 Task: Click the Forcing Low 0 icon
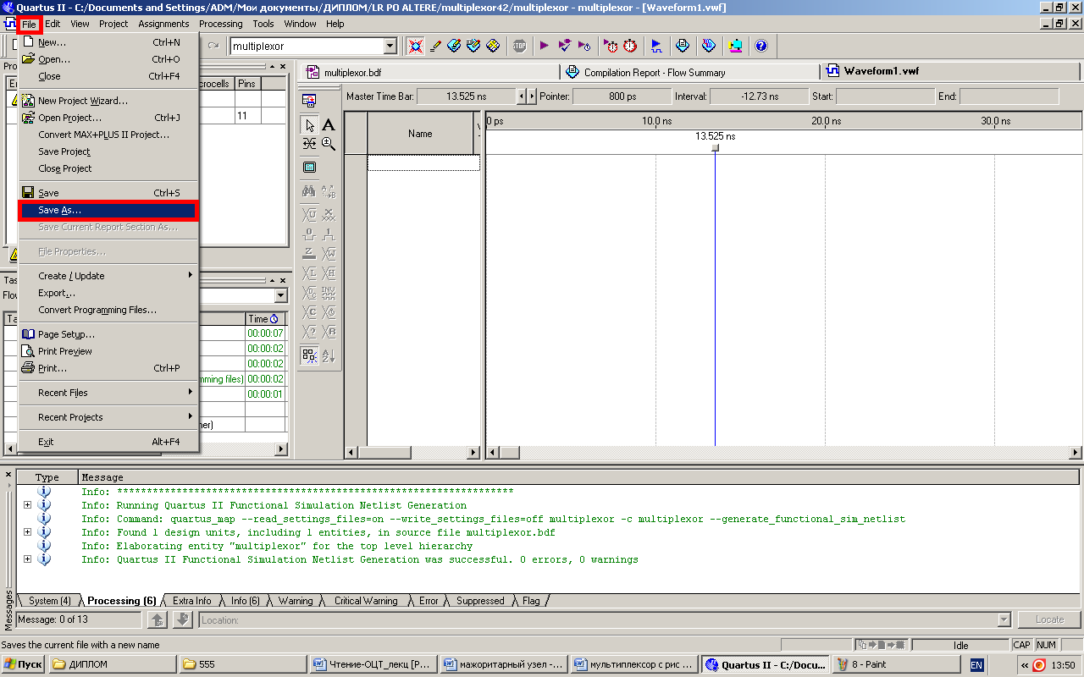click(x=309, y=234)
